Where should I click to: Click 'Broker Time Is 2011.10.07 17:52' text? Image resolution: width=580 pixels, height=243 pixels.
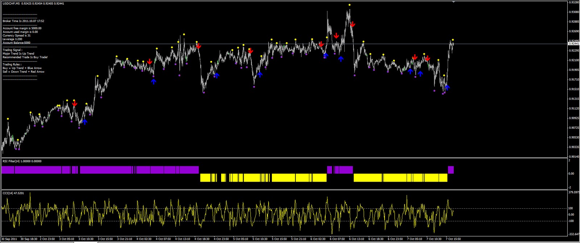pos(23,21)
